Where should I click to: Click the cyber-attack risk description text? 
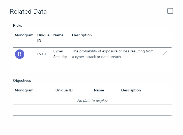[x=113, y=54]
